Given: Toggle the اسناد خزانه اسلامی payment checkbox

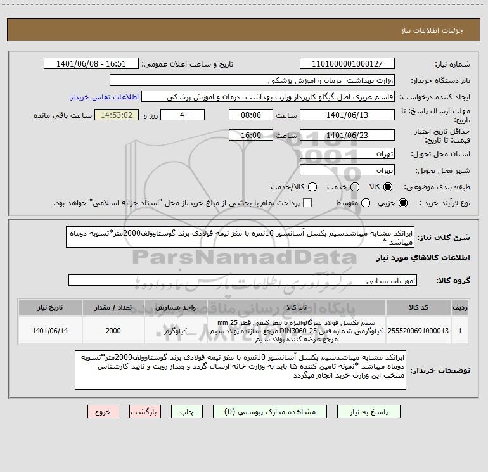Looking at the screenshot, I should (307, 203).
